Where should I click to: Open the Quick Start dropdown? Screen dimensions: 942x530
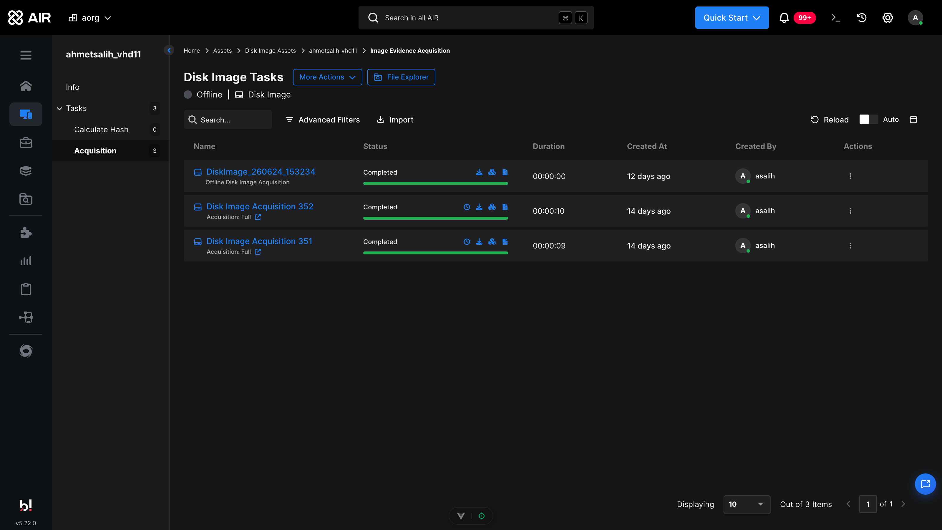click(732, 18)
